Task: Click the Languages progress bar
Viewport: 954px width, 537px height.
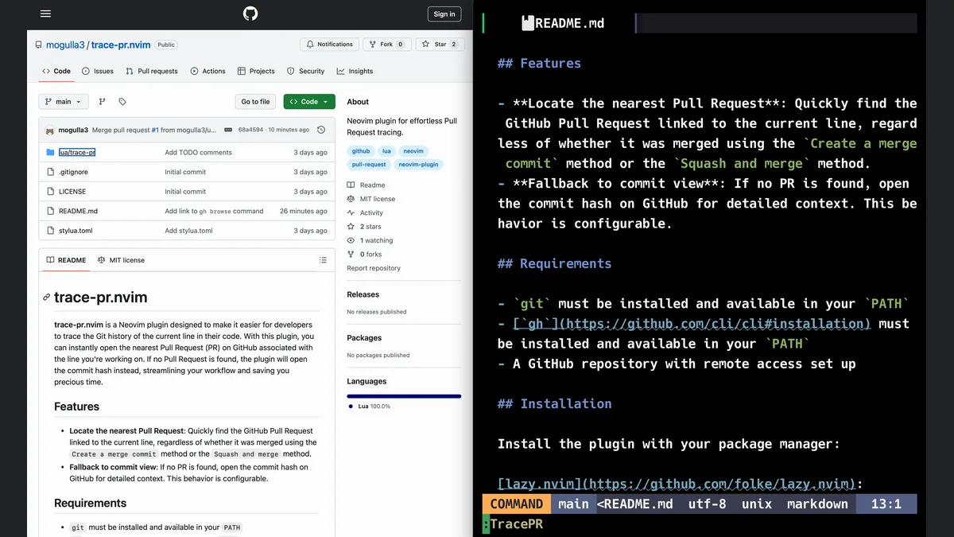Action: [404, 395]
